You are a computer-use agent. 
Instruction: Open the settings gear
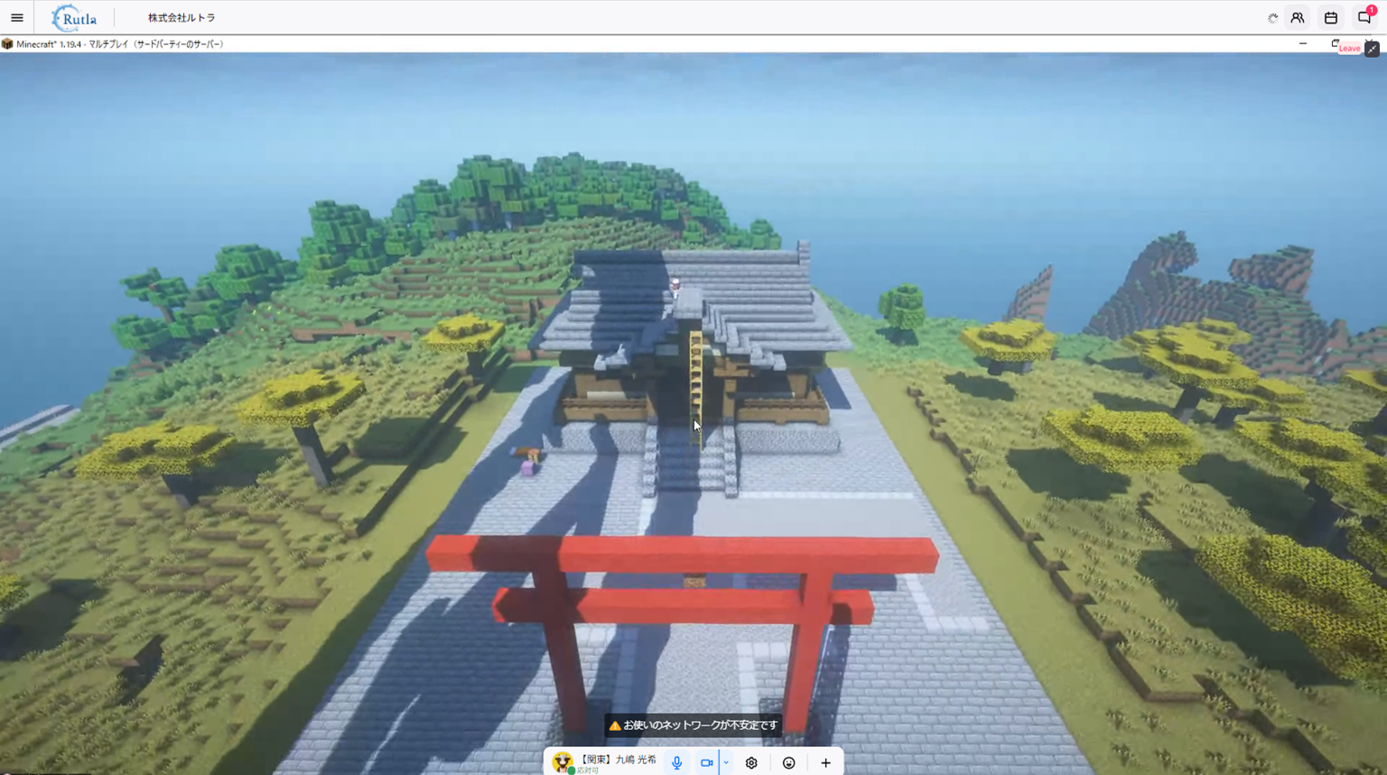pyautogui.click(x=751, y=763)
